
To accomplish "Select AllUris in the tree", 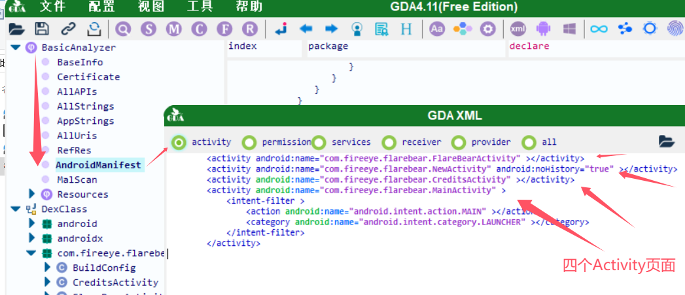I will (x=77, y=136).
